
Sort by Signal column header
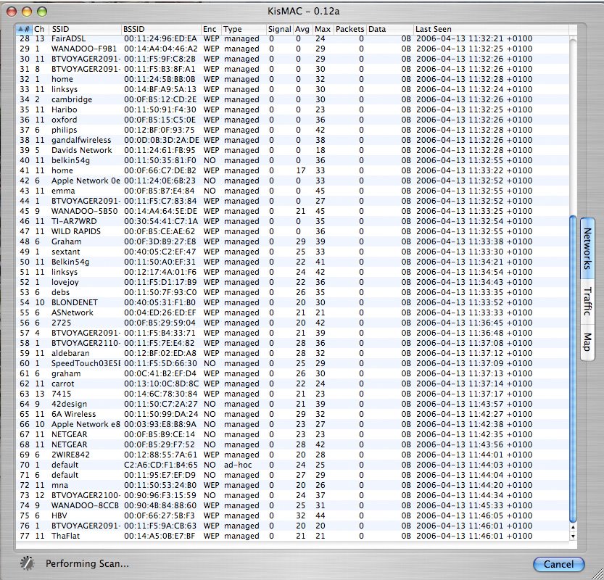pyautogui.click(x=280, y=29)
